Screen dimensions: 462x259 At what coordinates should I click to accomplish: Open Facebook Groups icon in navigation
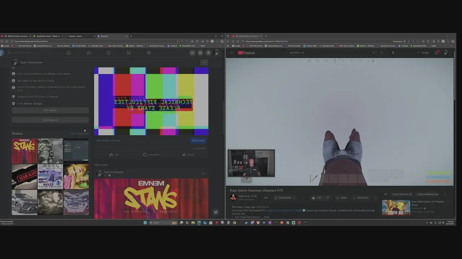pyautogui.click(x=149, y=53)
